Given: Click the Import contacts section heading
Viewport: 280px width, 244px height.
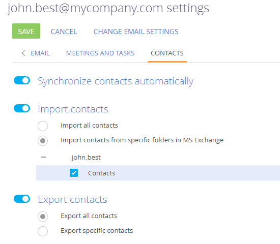Looking at the screenshot, I should pos(73,109).
